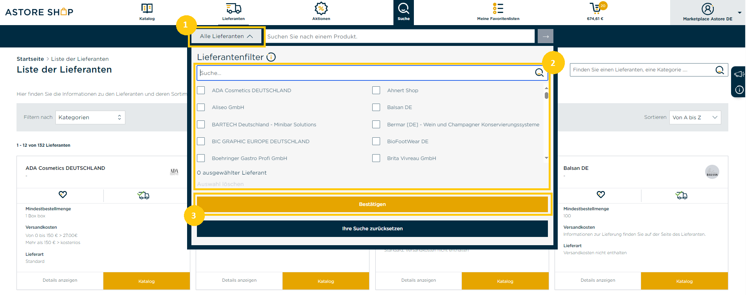Screen dimensions: 746x295
Task: Submit product search with arrow button
Action: pos(546,36)
